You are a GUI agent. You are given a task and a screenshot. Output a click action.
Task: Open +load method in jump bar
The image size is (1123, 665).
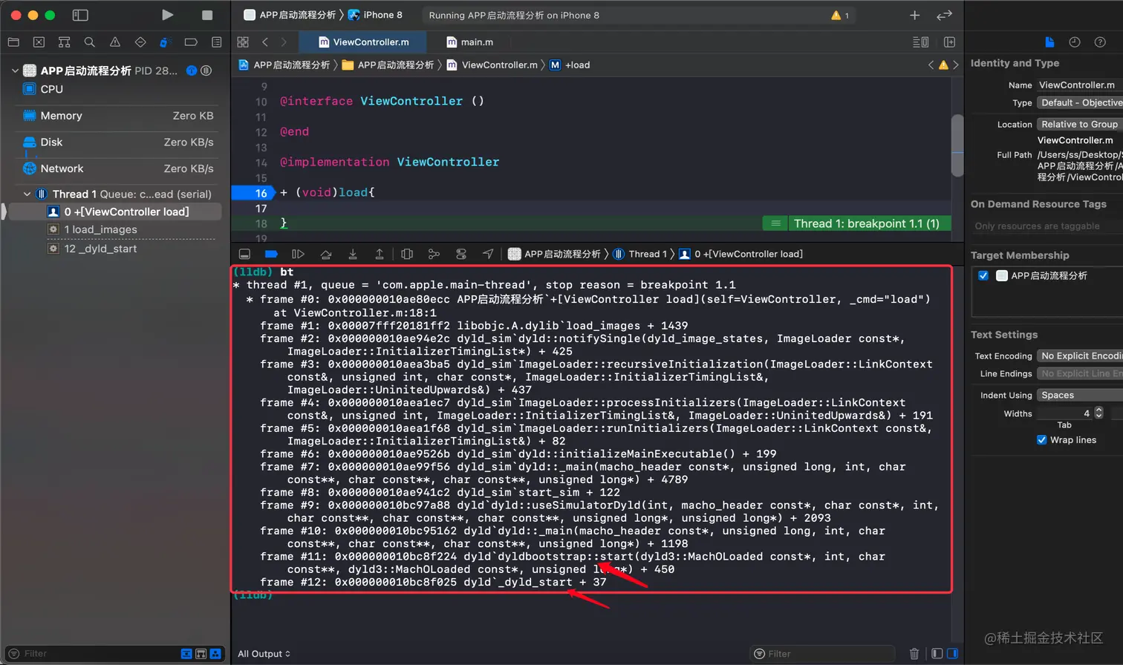pos(570,65)
